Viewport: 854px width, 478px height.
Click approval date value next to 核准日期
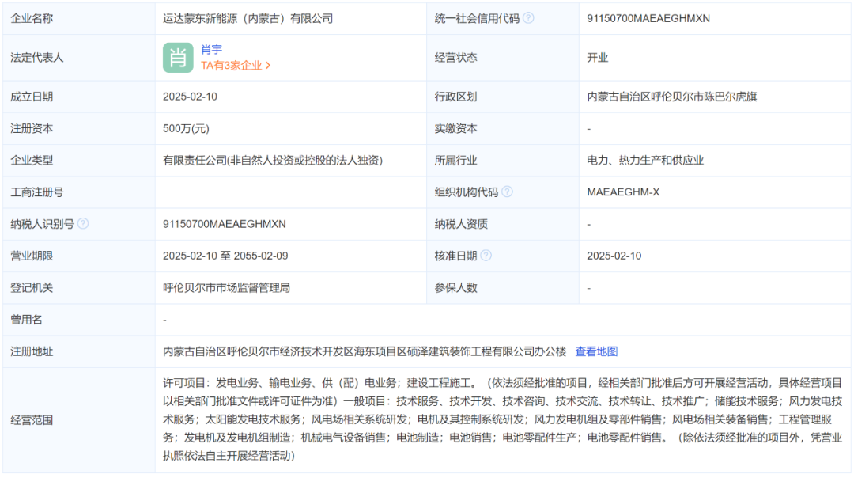click(614, 256)
